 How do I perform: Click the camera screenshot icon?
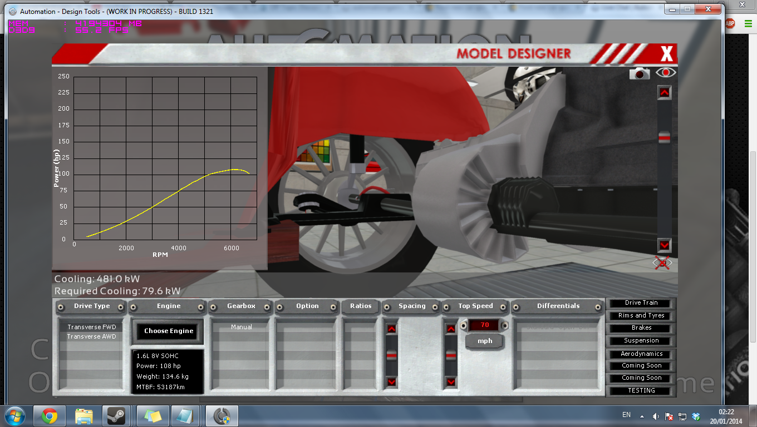pyautogui.click(x=640, y=73)
